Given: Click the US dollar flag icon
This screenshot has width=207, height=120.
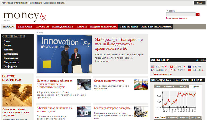Looking at the screenshot, I should [x=153, y=66].
